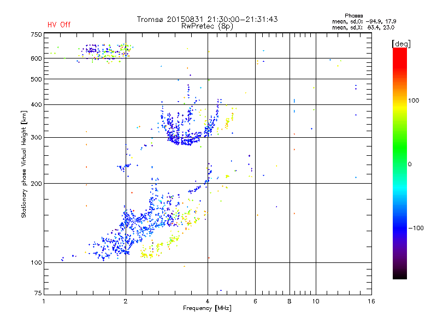
Task: Click the x-axis '16' tick label
Action: coord(371,301)
